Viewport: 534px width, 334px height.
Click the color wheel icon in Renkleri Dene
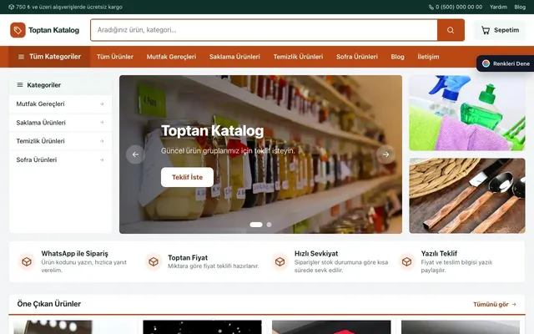coord(486,63)
